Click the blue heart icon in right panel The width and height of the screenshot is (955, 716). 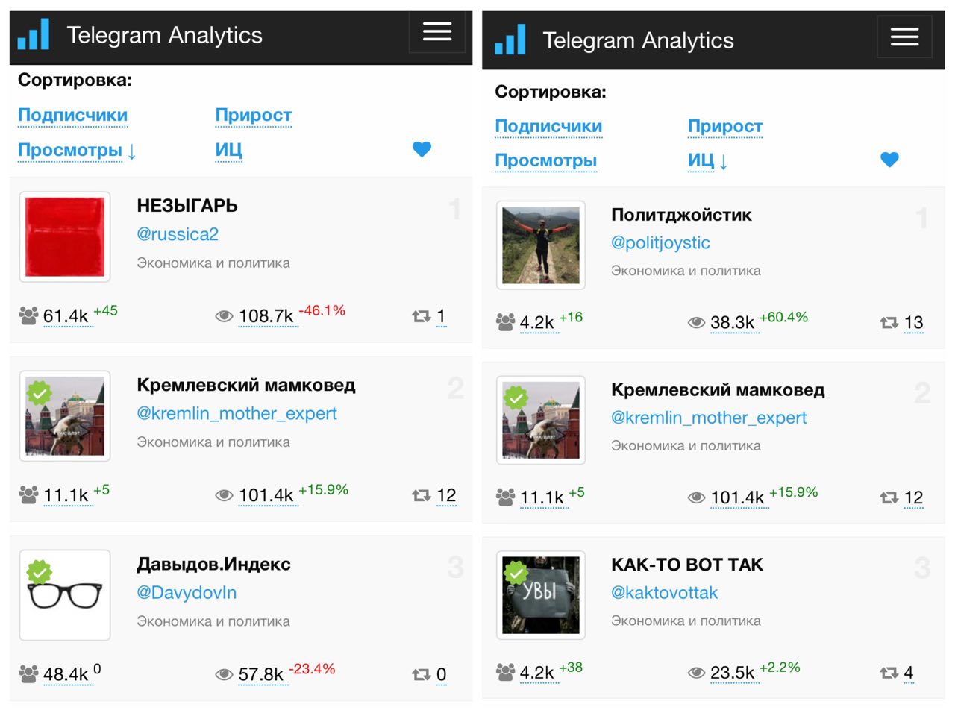tap(889, 160)
